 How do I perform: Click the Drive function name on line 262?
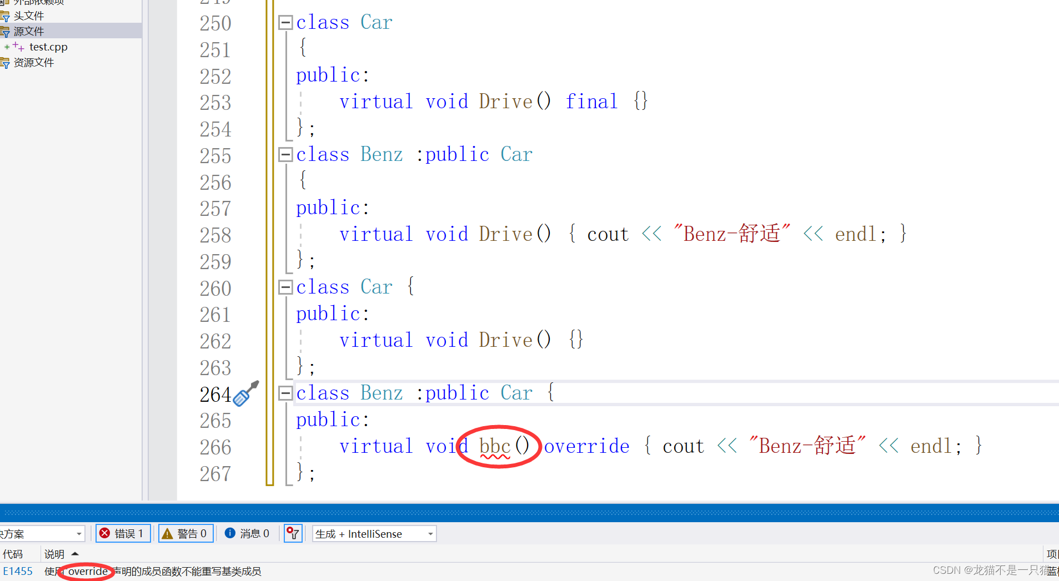pyautogui.click(x=505, y=340)
